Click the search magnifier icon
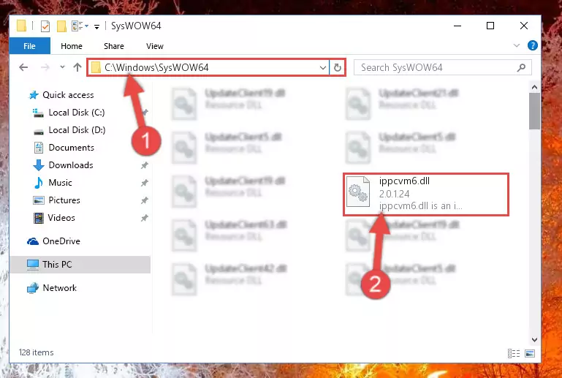 522,67
